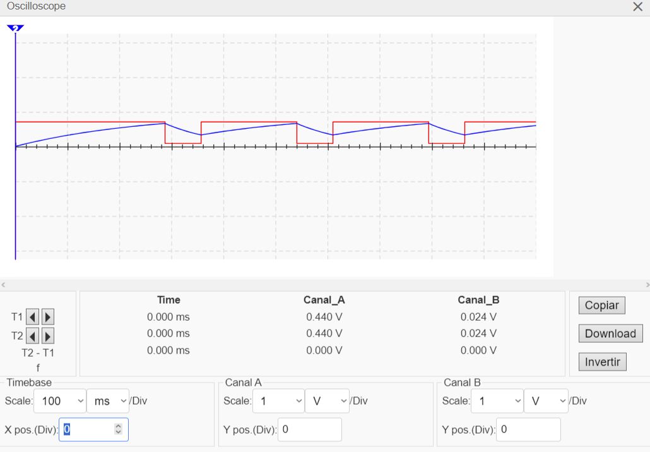Open Timebase scale value dropdown
Image resolution: width=650 pixels, height=452 pixels.
pos(62,401)
